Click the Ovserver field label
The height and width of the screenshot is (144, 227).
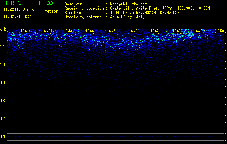click(x=73, y=4)
